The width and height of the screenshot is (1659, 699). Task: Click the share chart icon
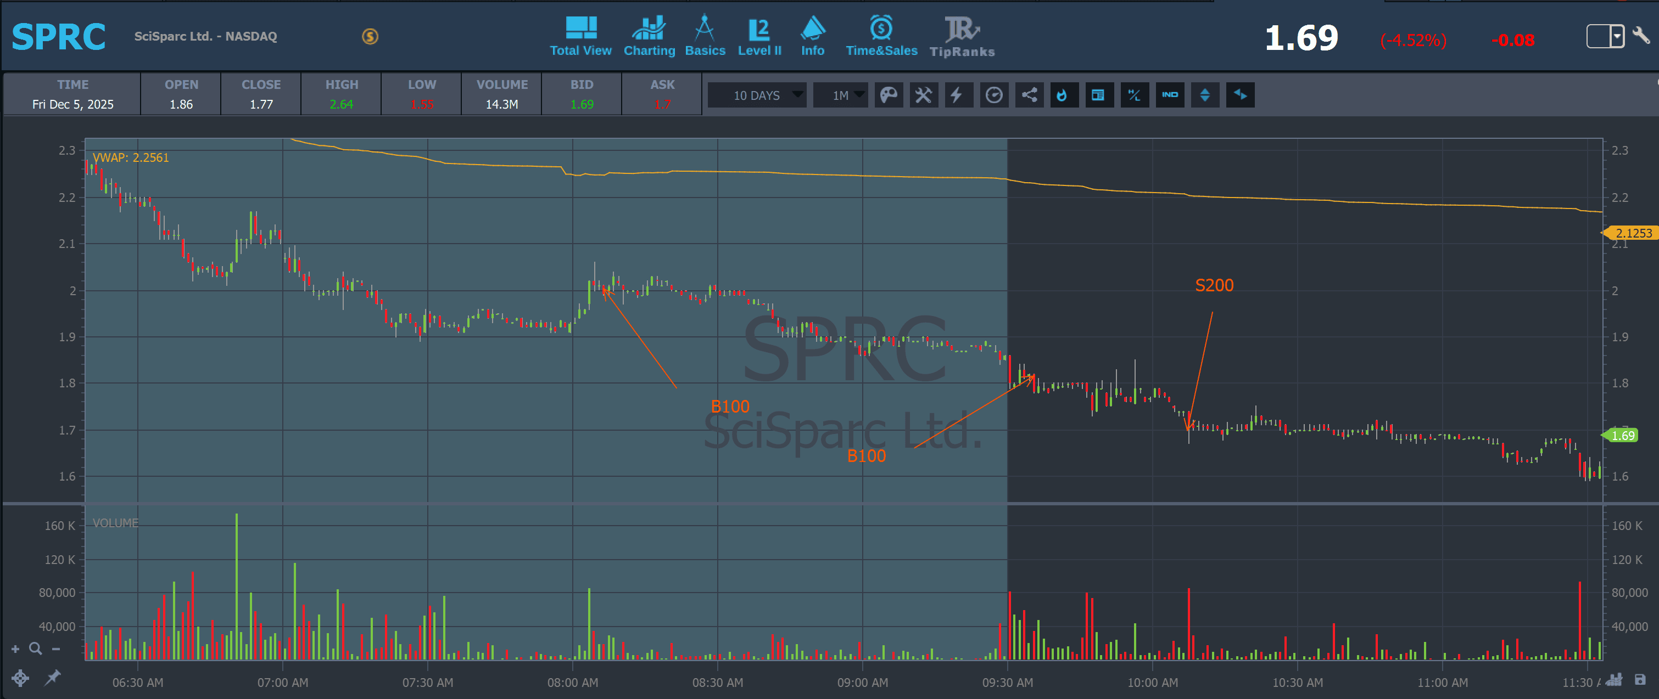click(1029, 95)
